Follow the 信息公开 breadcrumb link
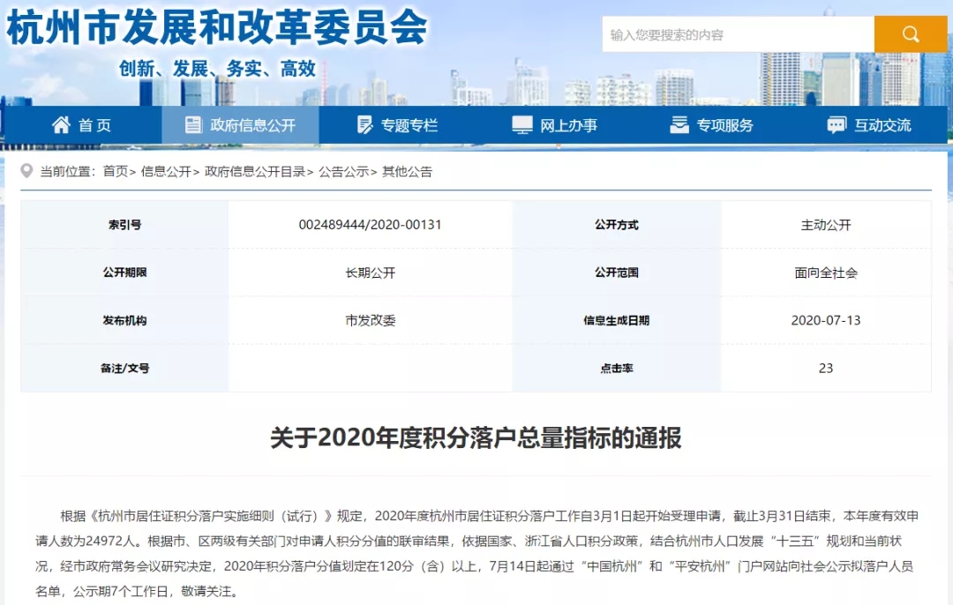Viewport: 953px width, 605px height. (x=166, y=171)
